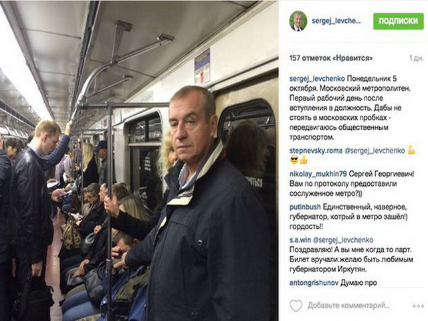Open sergej_levchenko link in the caption
The image size is (428, 321).
(317, 79)
